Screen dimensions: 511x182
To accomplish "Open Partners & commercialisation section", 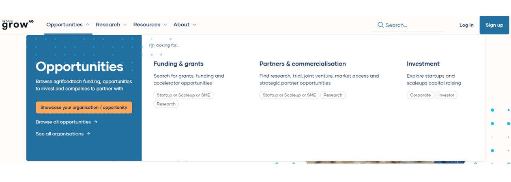I will point(303,64).
